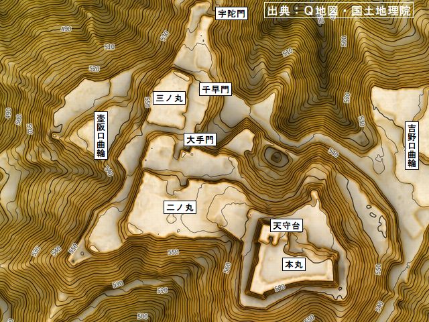Image resolution: width=429 pixels, height=322 pixels.
Task: Click the 530 contour number inside 本丸 enclosure
Action: pos(280,286)
